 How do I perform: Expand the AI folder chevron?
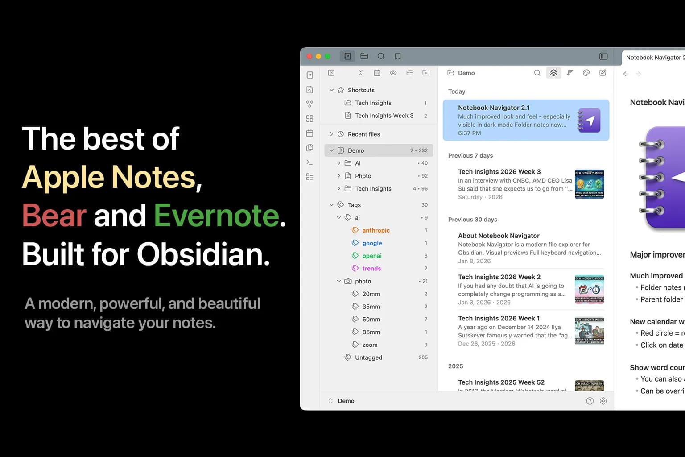(339, 163)
